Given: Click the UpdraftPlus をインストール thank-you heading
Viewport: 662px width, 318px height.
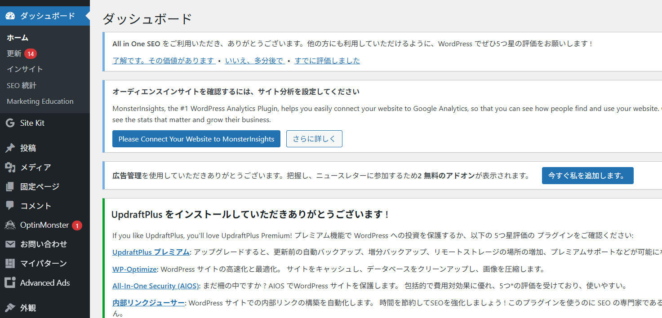Looking at the screenshot, I should click(250, 215).
